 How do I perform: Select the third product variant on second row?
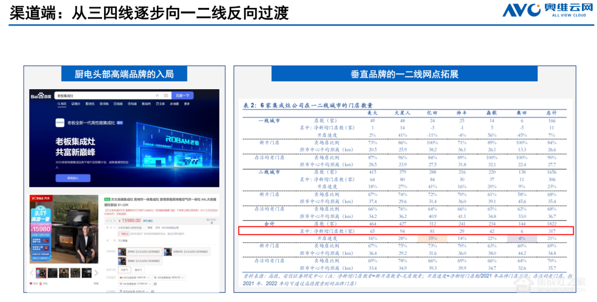(140, 261)
